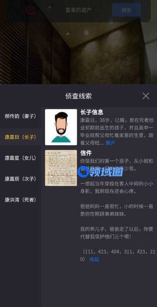The width and height of the screenshot is (157, 307).
Task: Select the highlighted 康嘉日（长子）tab
Action: pyautogui.click(x=20, y=137)
